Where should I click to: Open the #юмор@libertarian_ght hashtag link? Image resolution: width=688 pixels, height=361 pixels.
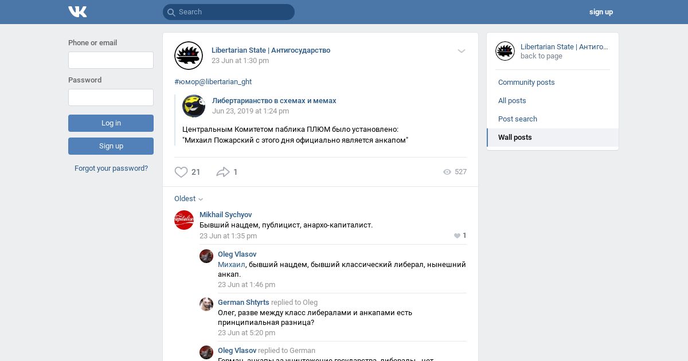pyautogui.click(x=213, y=82)
